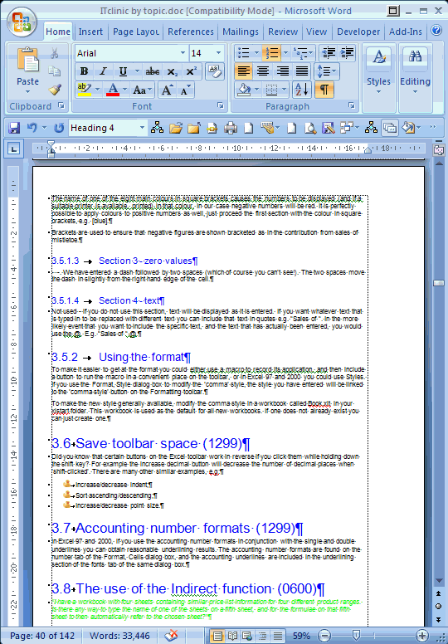Click the Cut scissors icon
The width and height of the screenshot is (448, 644).
pyautogui.click(x=54, y=53)
